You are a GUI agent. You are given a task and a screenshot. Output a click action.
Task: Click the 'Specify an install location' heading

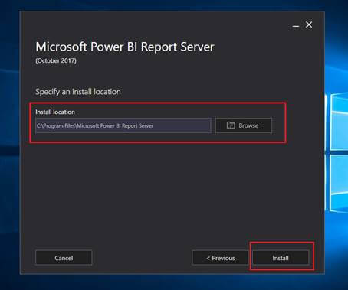(x=78, y=92)
